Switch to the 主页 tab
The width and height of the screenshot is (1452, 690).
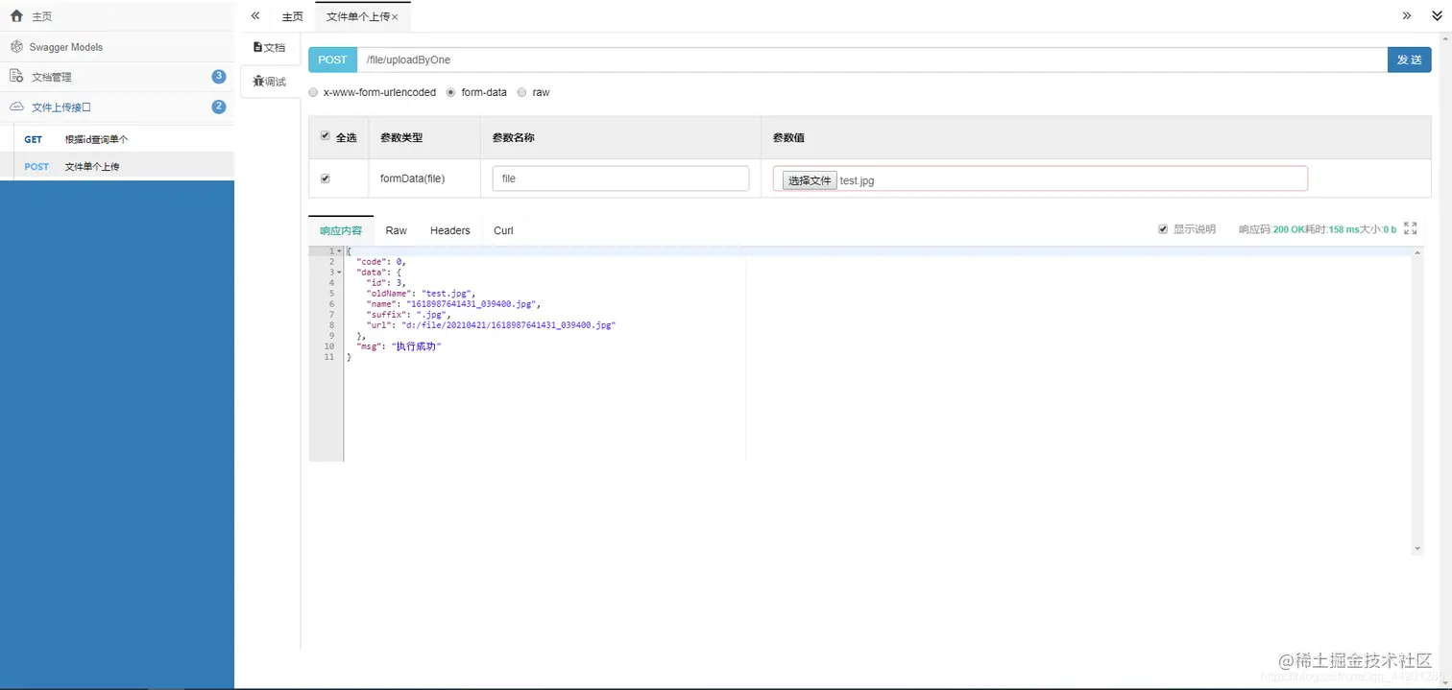pyautogui.click(x=292, y=16)
